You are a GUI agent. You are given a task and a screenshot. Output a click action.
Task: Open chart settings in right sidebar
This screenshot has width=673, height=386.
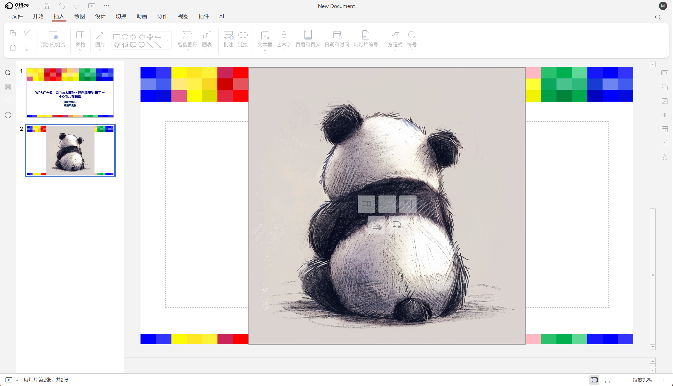[x=665, y=143]
